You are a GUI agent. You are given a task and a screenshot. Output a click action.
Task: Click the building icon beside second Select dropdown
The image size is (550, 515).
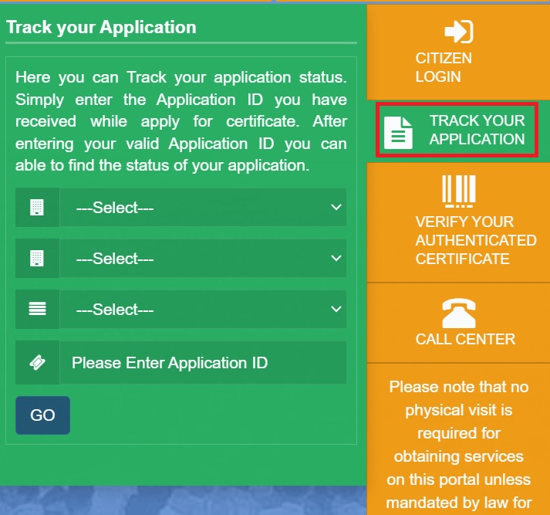(37, 259)
